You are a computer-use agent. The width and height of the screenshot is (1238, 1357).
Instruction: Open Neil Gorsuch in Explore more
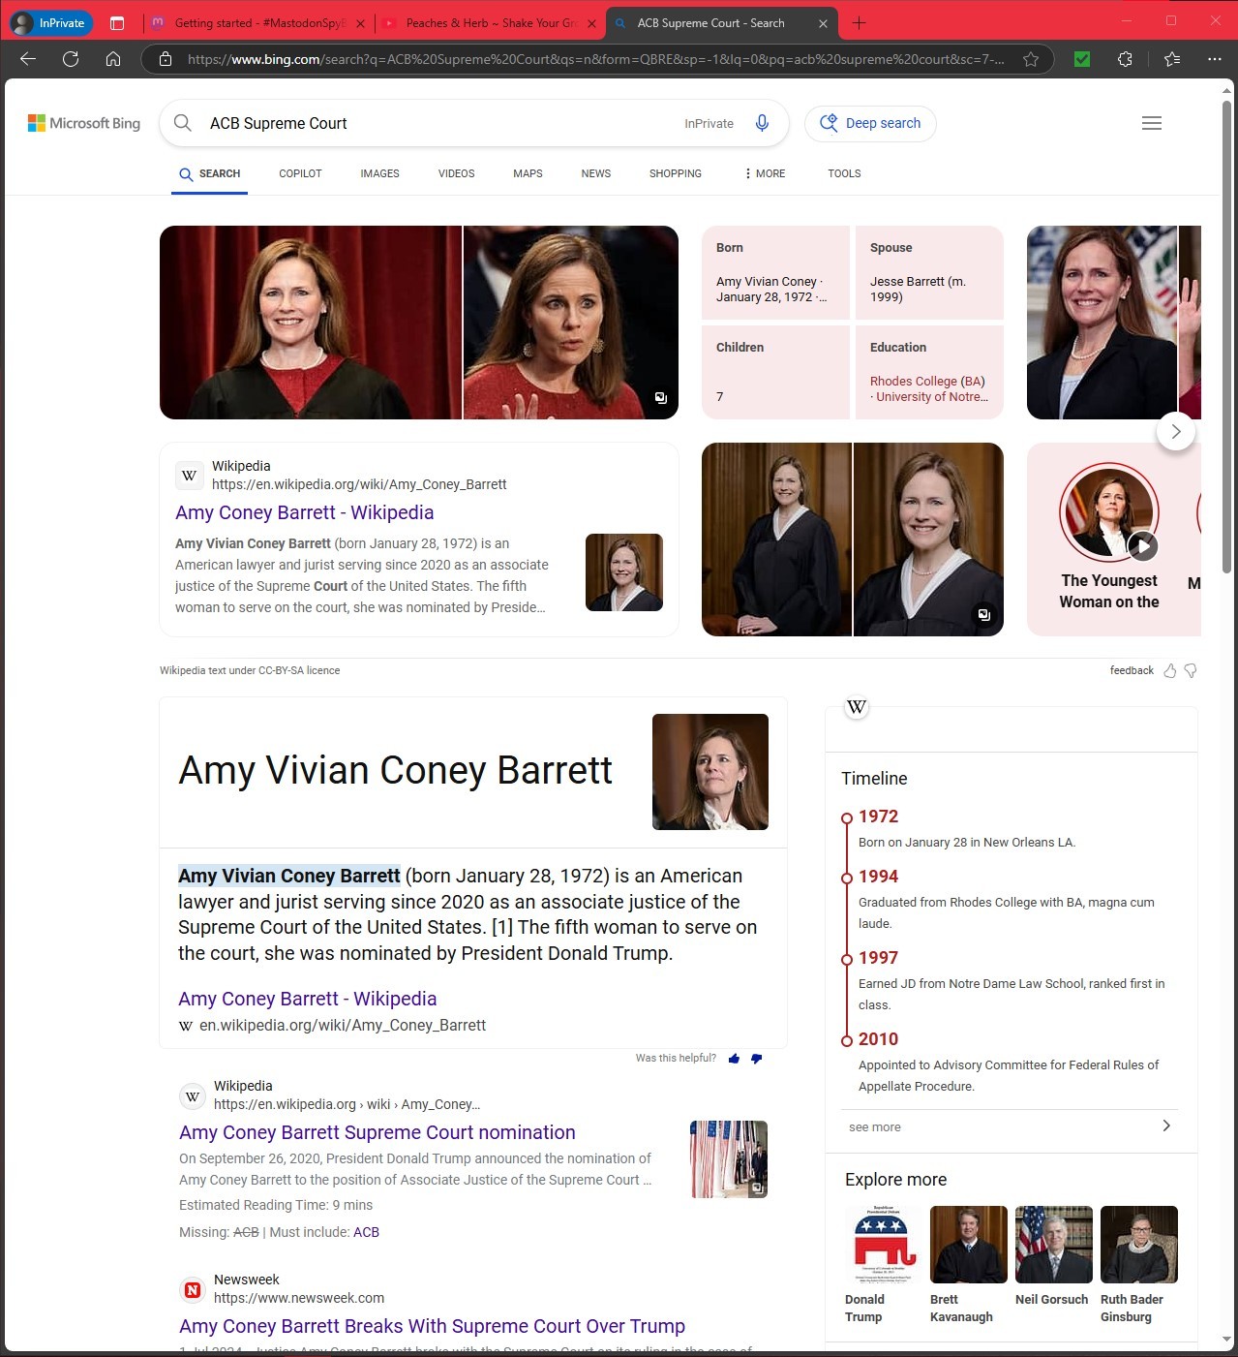[1052, 1256]
